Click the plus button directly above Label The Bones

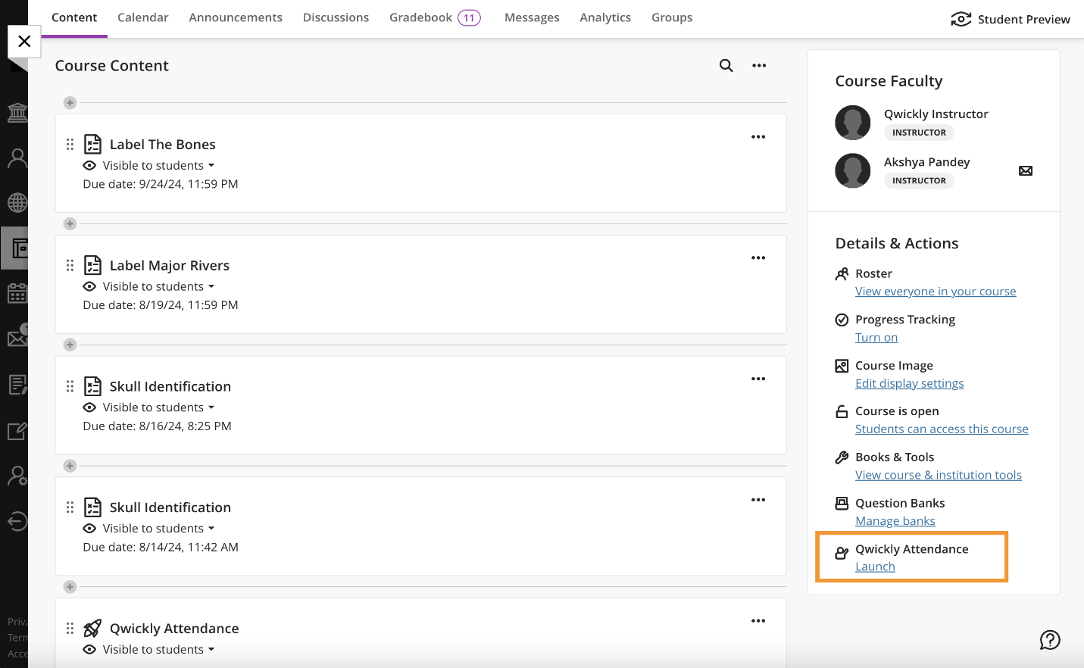(70, 102)
